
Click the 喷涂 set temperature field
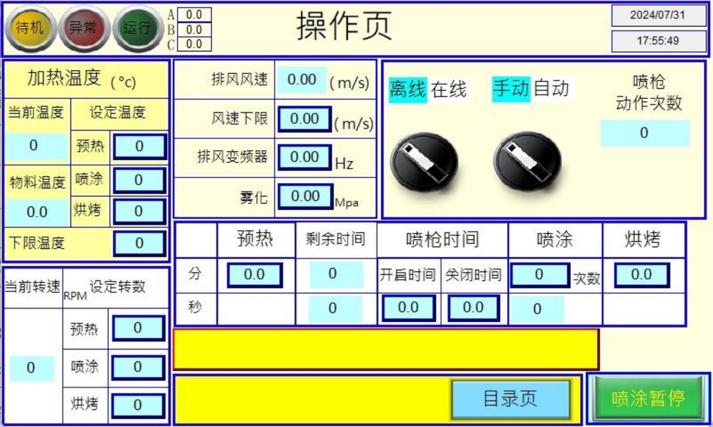pos(139,180)
